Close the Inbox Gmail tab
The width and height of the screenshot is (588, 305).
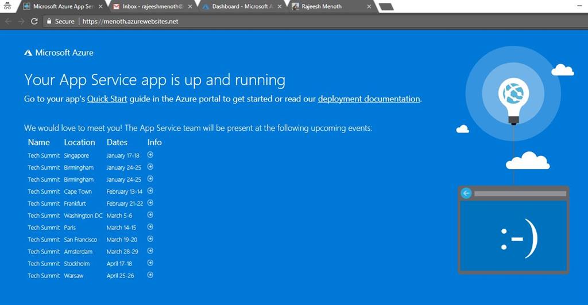pos(189,6)
